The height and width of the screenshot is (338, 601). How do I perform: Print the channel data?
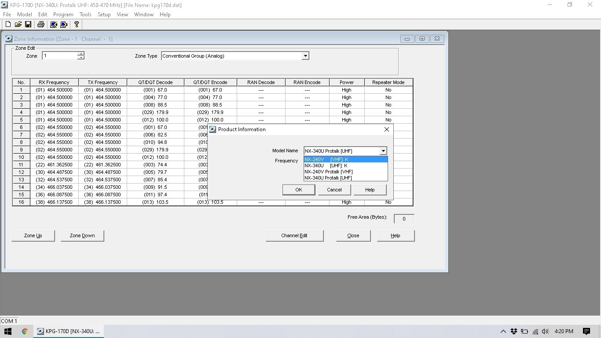pyautogui.click(x=40, y=24)
